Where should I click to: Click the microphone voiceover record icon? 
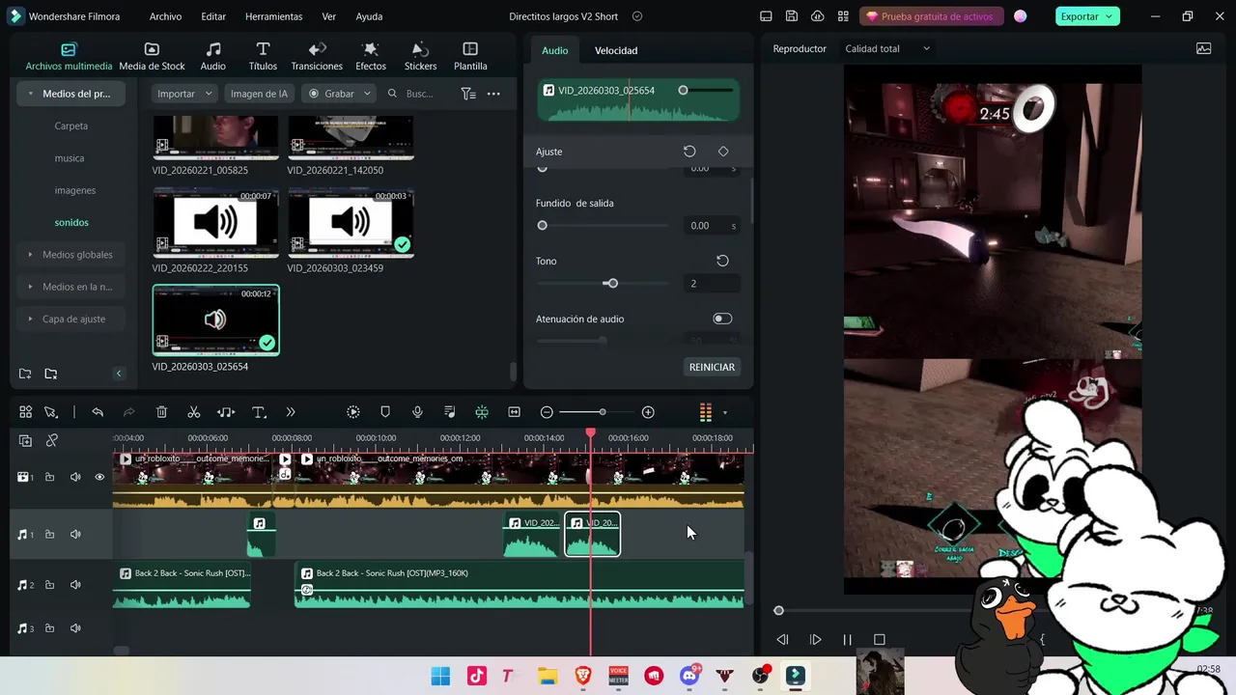tap(417, 412)
